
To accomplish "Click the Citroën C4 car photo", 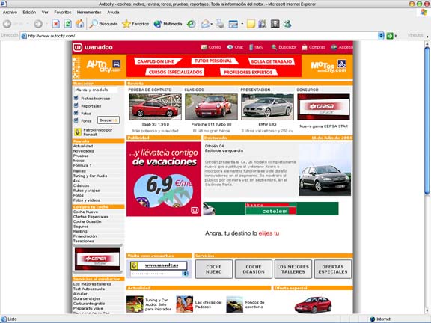I will coord(325,169).
